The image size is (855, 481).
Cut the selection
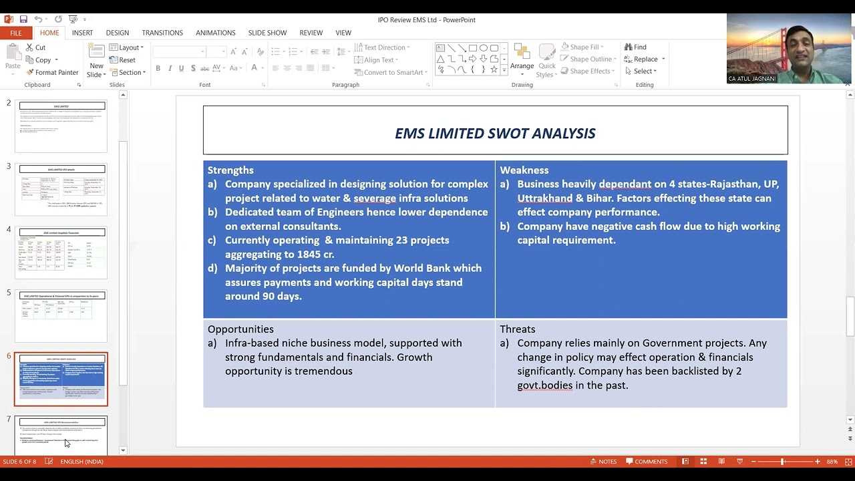pyautogui.click(x=35, y=47)
